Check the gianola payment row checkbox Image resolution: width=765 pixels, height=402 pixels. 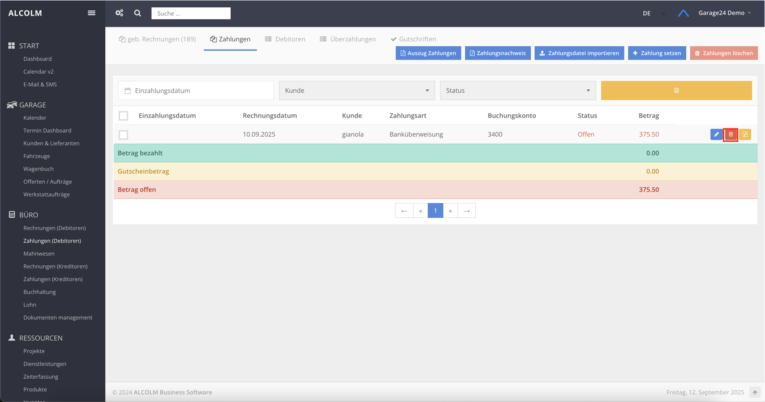pos(124,135)
